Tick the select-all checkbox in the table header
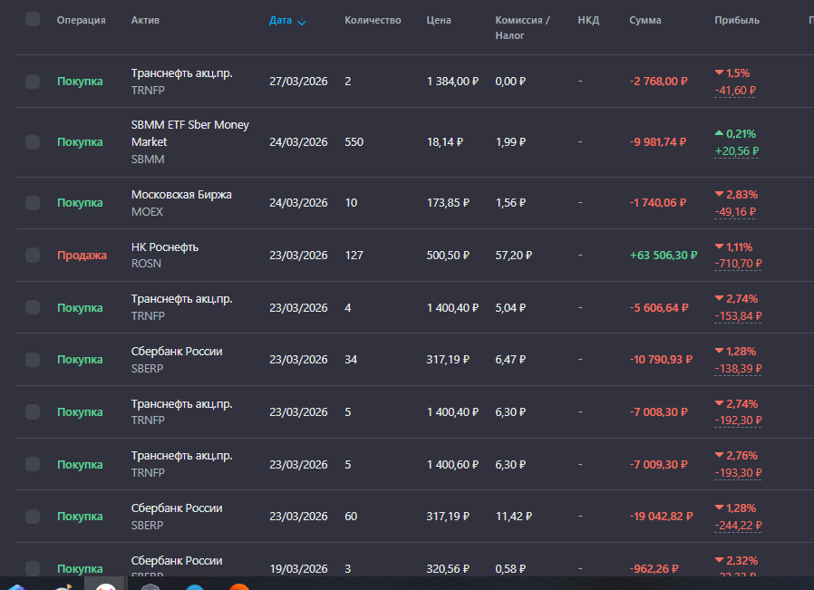This screenshot has height=590, width=814. point(33,19)
